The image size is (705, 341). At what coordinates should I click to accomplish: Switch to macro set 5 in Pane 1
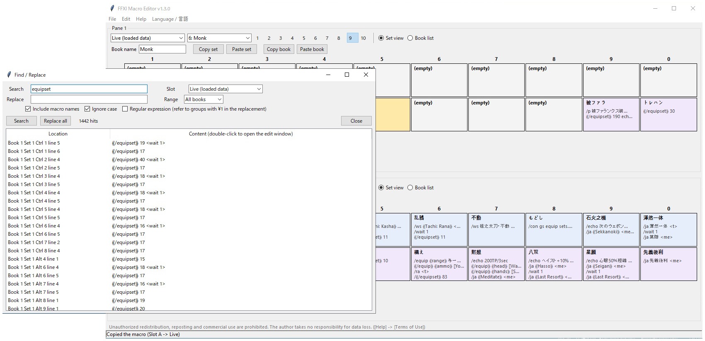tap(304, 38)
